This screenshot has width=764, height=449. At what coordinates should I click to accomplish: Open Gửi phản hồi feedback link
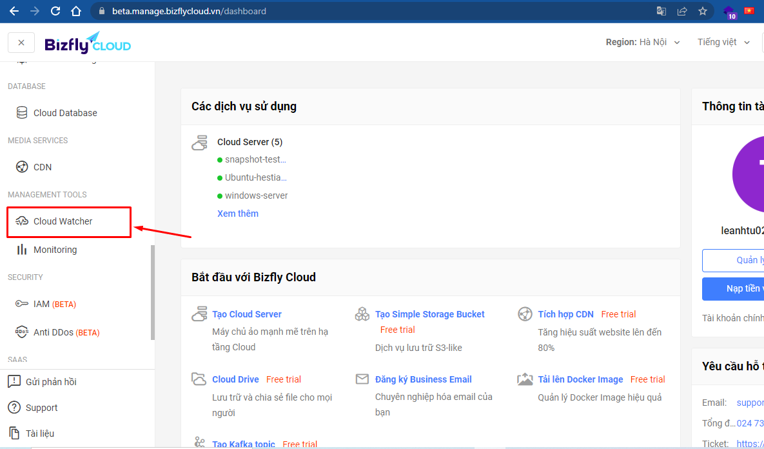click(51, 382)
